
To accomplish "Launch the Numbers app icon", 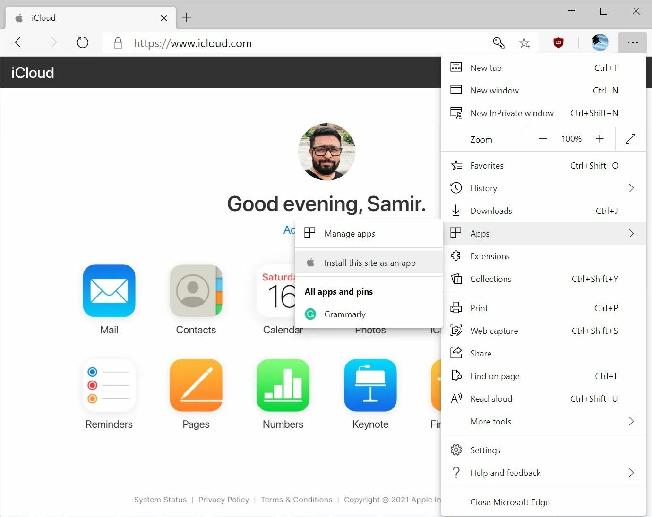I will pyautogui.click(x=283, y=385).
